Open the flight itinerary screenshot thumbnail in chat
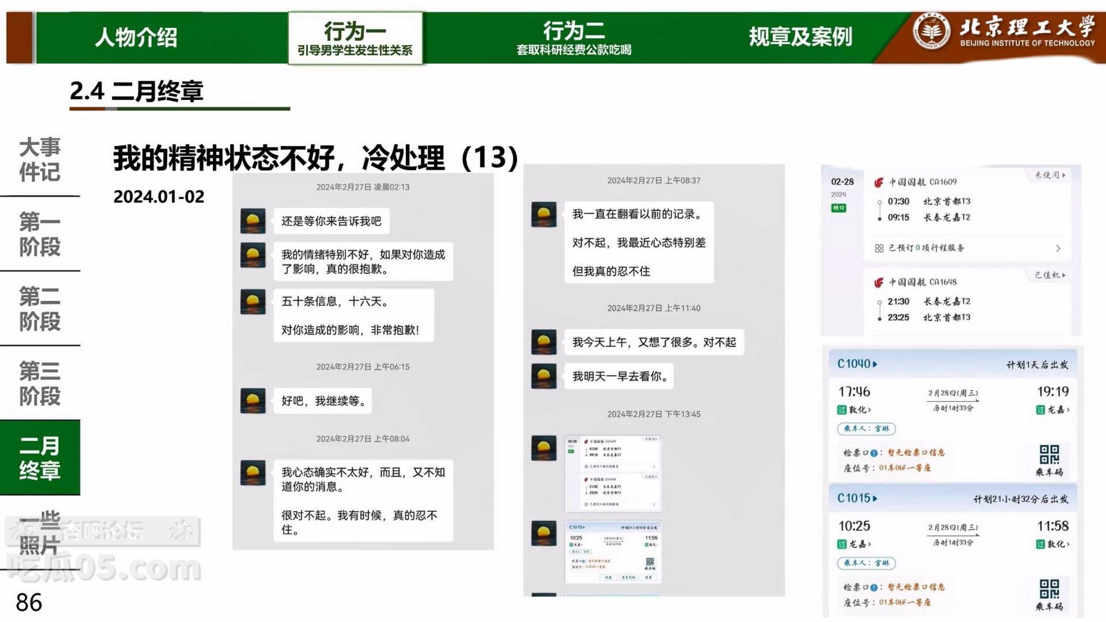The width and height of the screenshot is (1106, 622). [x=613, y=474]
